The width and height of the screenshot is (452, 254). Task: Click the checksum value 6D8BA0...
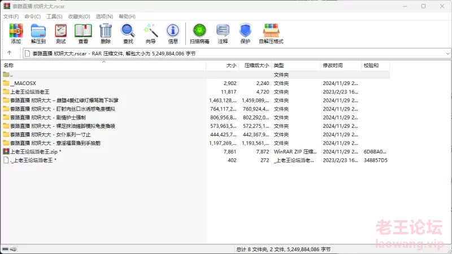(375, 151)
